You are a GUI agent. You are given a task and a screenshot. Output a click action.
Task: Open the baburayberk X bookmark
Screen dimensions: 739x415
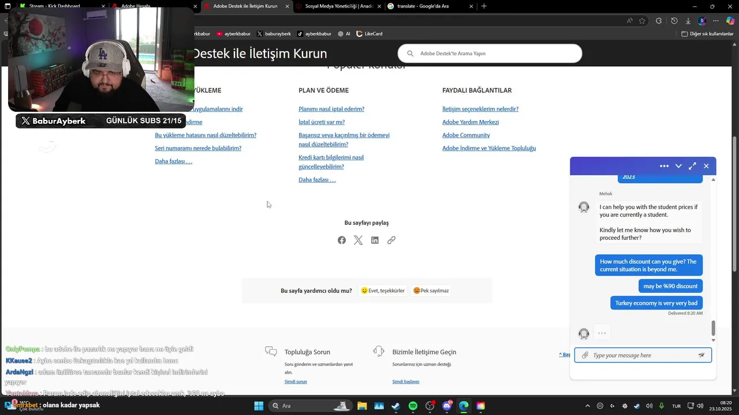[274, 34]
